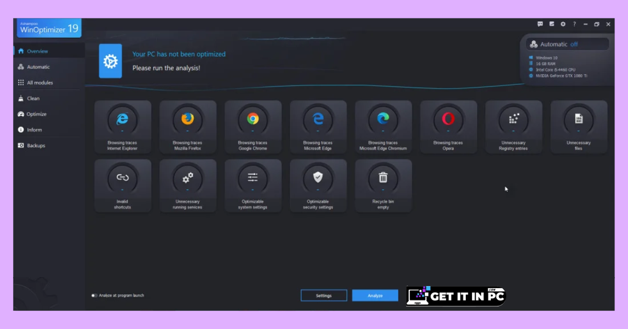Open help question mark icon

click(x=574, y=24)
